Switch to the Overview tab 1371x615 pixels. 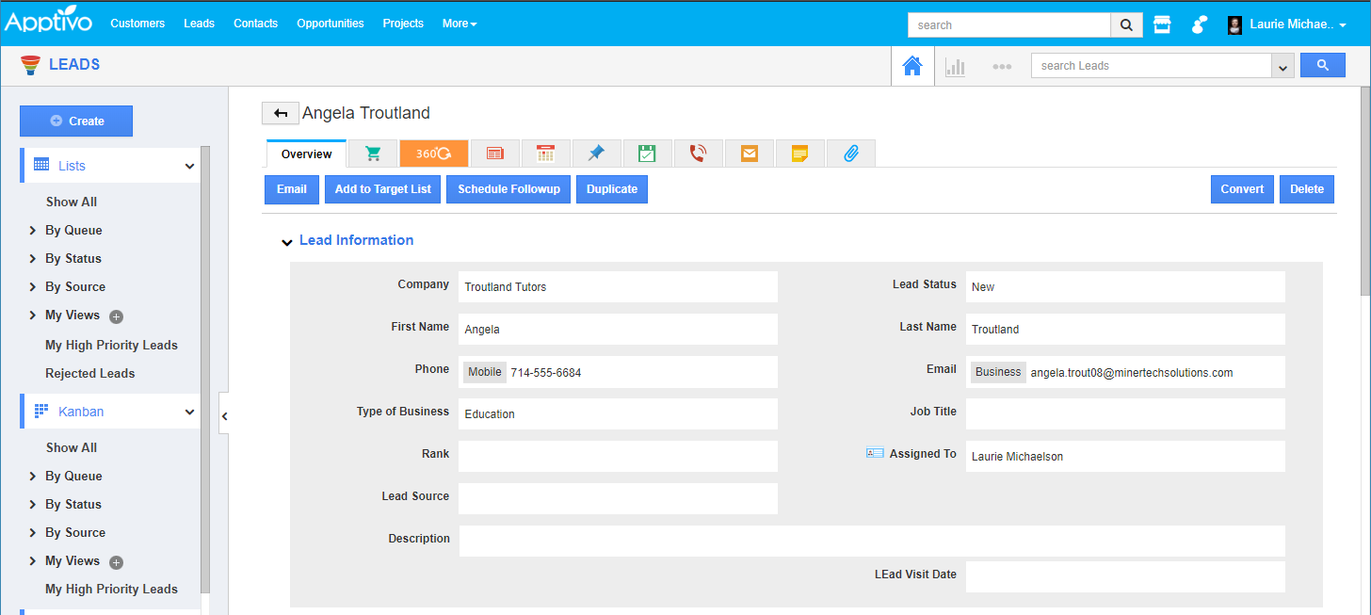(x=305, y=153)
